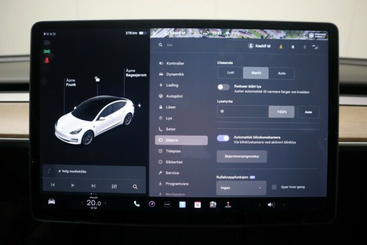Open the phone app icon
367x245 pixels.
coord(137,204)
